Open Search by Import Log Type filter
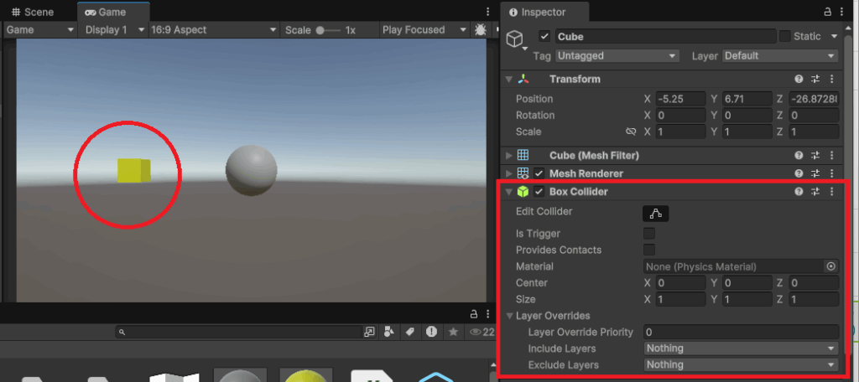This screenshot has width=859, height=382. [432, 332]
